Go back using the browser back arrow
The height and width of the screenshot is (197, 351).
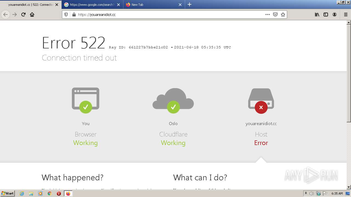(5, 15)
